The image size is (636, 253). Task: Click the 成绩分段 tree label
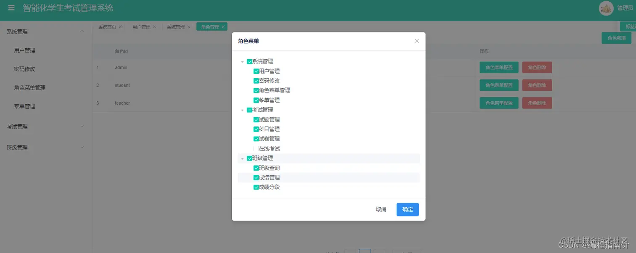269,187
